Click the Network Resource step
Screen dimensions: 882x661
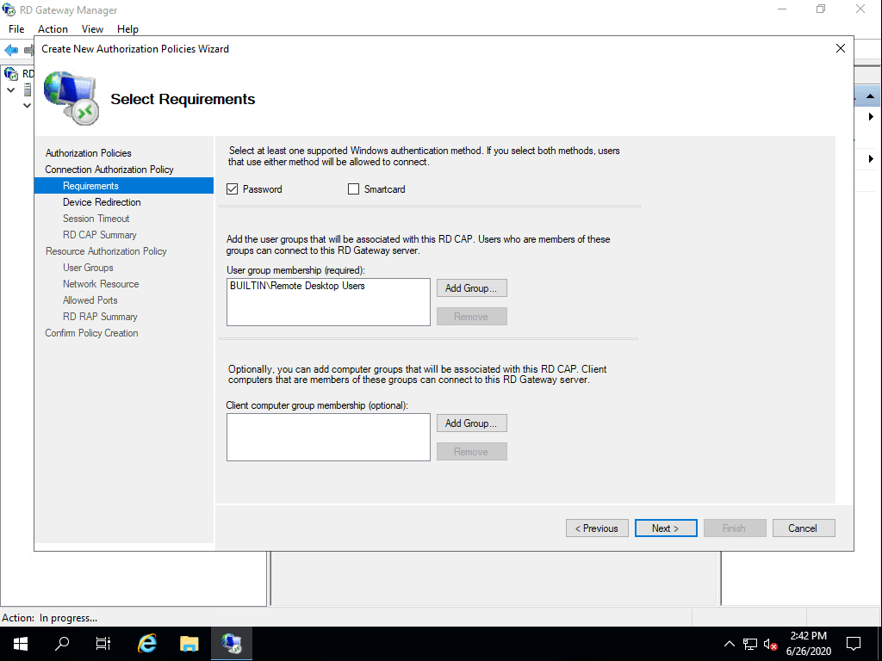(x=101, y=283)
